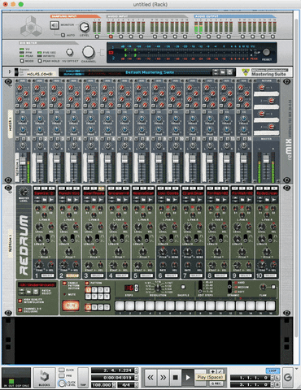Viewport: 301px width, 390px height.
Task: Select Redrum drum channel 2
Action: (72, 275)
